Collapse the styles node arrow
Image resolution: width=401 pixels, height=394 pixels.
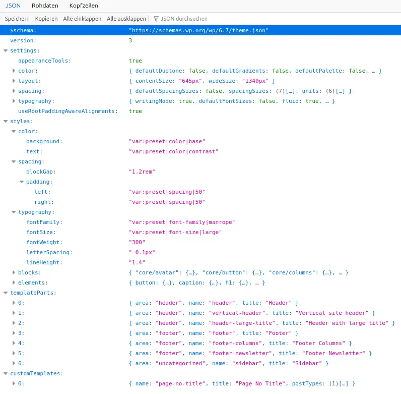(x=6, y=121)
